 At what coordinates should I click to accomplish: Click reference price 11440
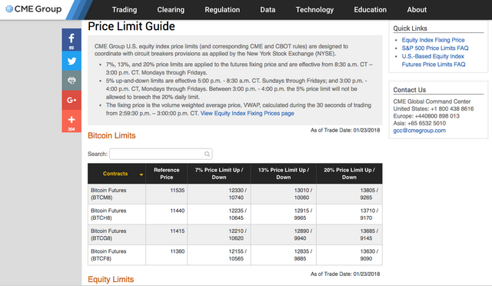tap(178, 211)
